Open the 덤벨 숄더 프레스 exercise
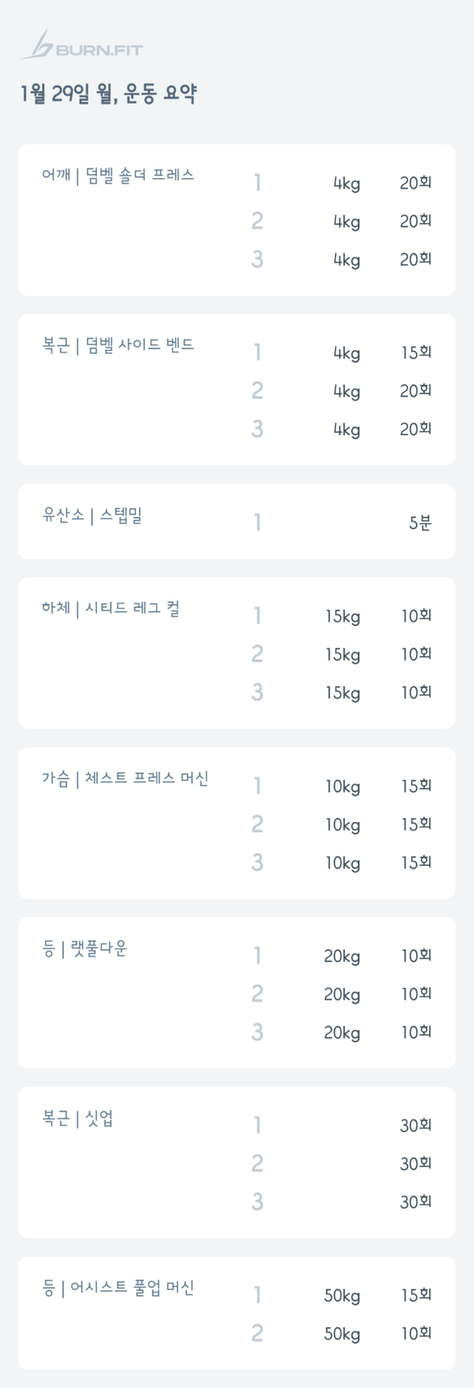474x1388 pixels. [x=118, y=176]
